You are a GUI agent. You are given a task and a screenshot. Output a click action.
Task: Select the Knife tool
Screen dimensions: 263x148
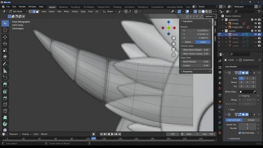click(x=5, y=111)
